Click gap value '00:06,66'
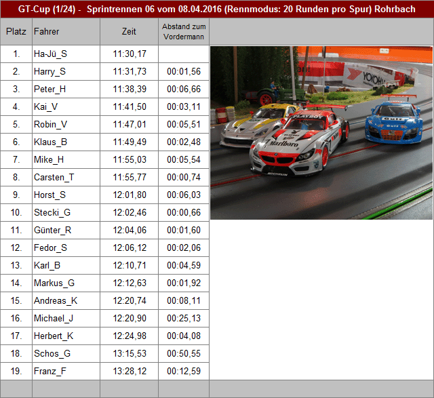 (184, 89)
